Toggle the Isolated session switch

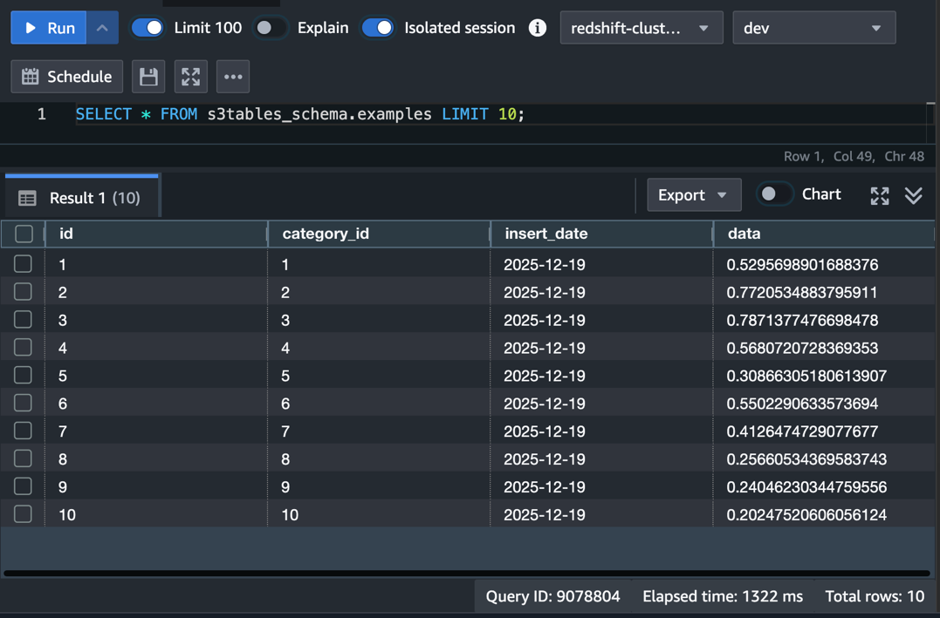(378, 28)
